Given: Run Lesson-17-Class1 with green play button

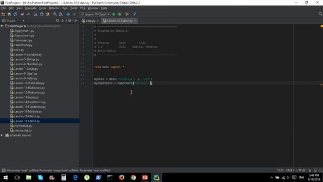Looking at the screenshot, I should click(x=114, y=14).
